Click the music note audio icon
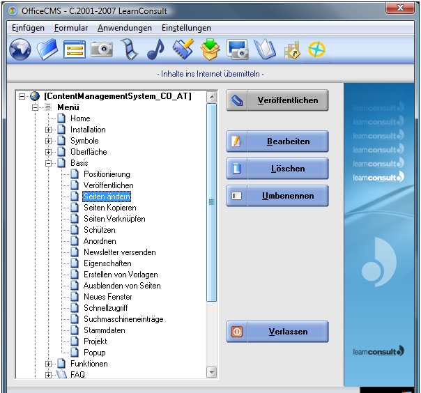 (155, 49)
